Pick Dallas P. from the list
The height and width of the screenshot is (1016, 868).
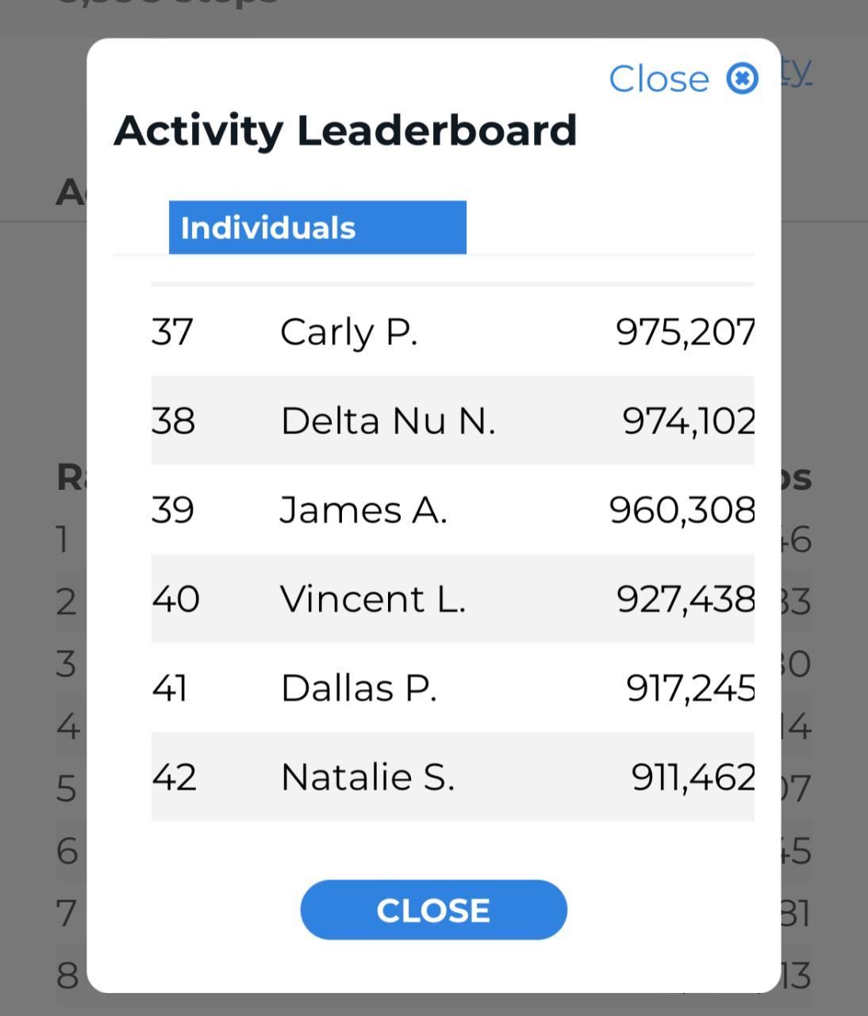359,688
